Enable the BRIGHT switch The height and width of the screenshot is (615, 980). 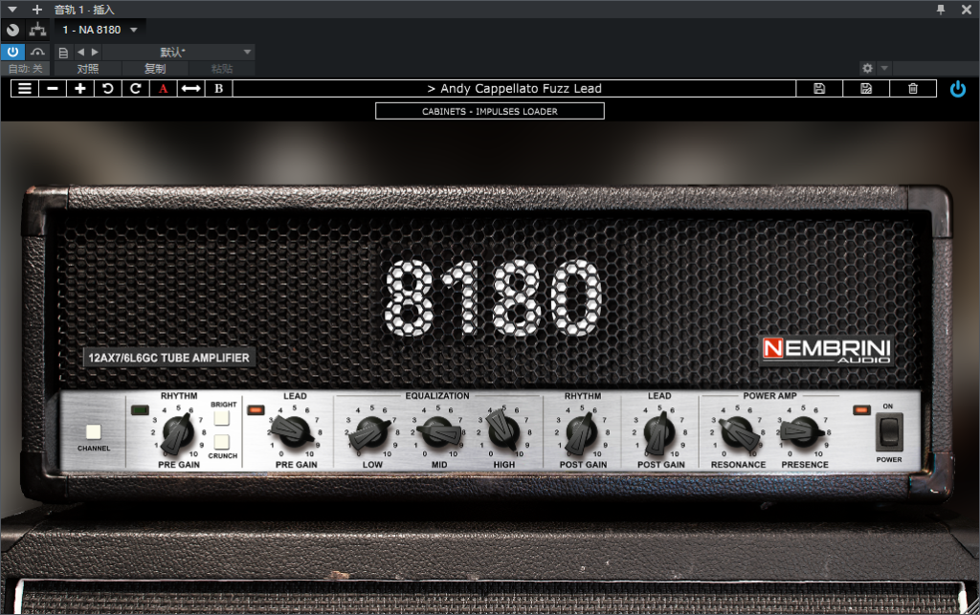(x=221, y=418)
